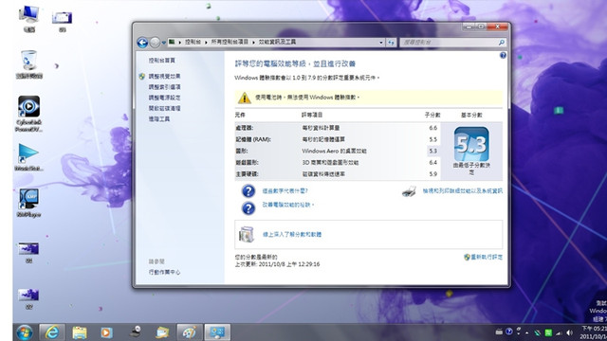Click the 5.5 memory subscore
The image size is (607, 341).
(x=432, y=139)
